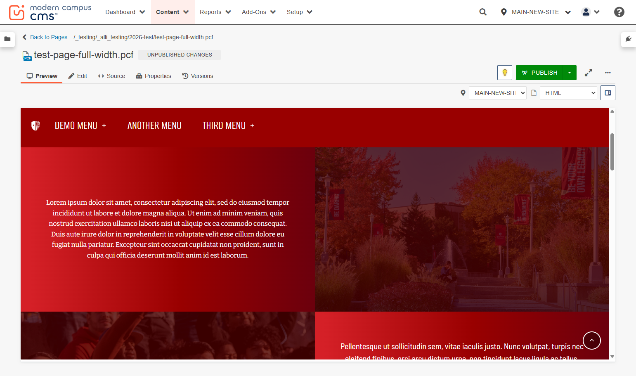
Task: Click the preview scrollbar down arrow
Action: pyautogui.click(x=612, y=356)
